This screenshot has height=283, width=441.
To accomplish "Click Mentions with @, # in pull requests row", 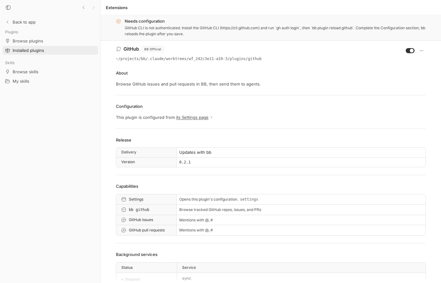I will (196, 230).
